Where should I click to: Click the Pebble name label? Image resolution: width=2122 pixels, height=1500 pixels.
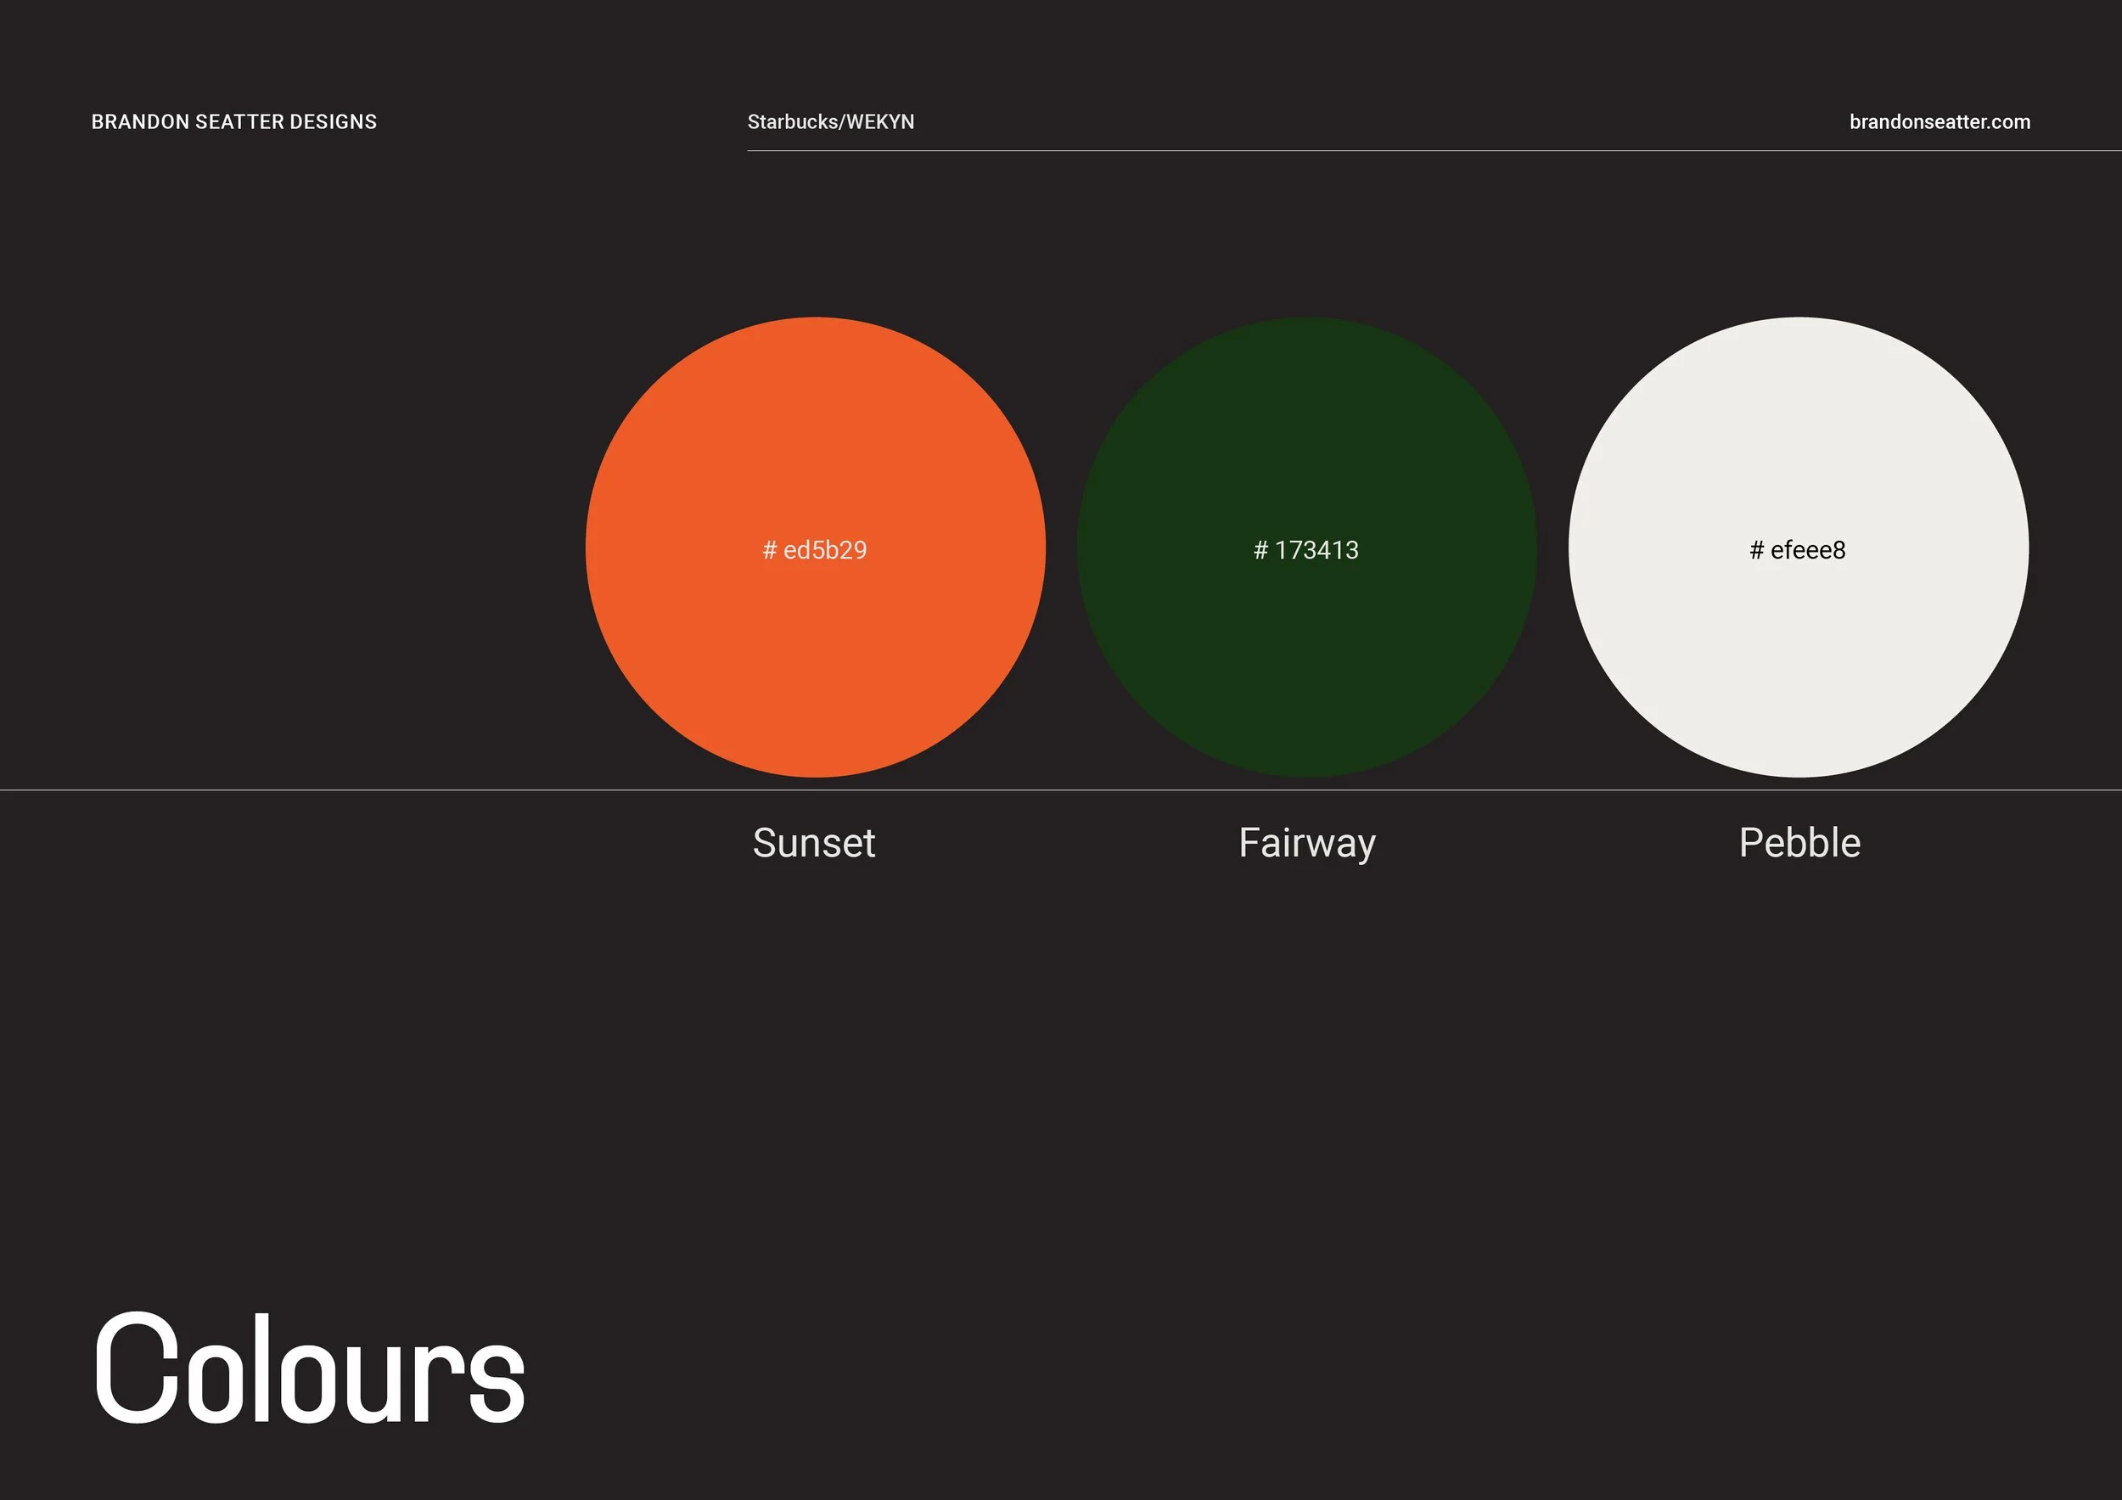(x=1799, y=843)
